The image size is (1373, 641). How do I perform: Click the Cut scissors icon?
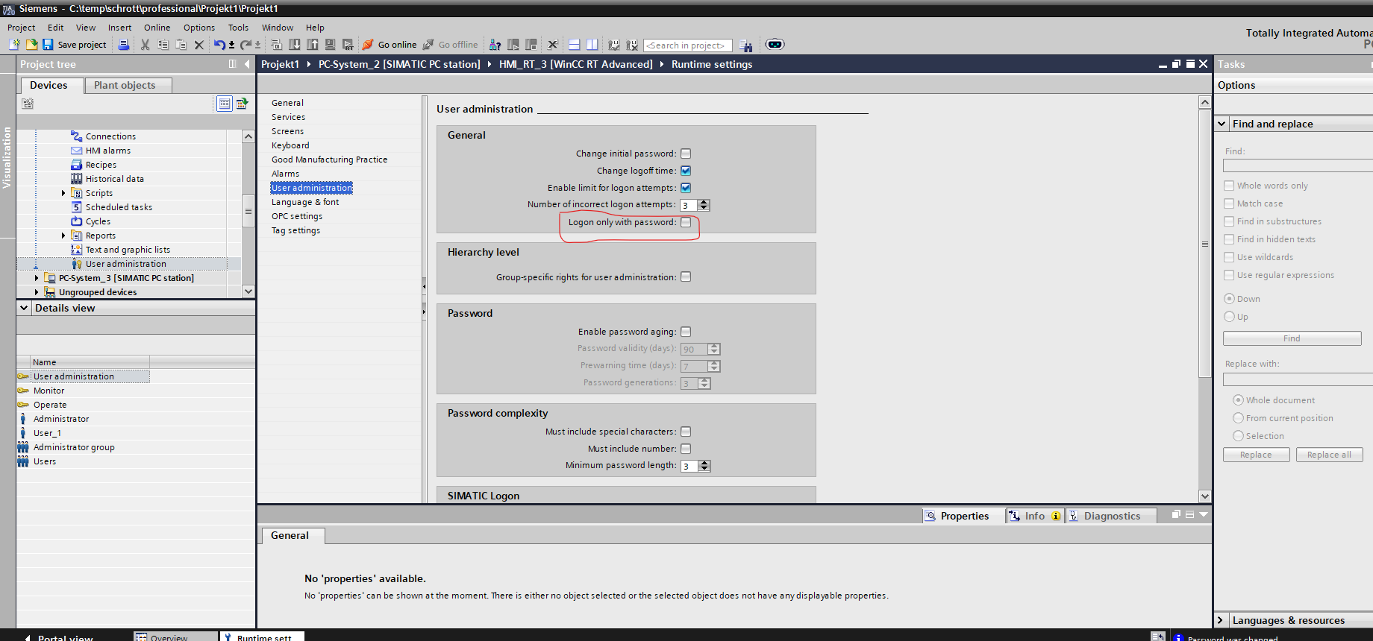click(x=146, y=45)
